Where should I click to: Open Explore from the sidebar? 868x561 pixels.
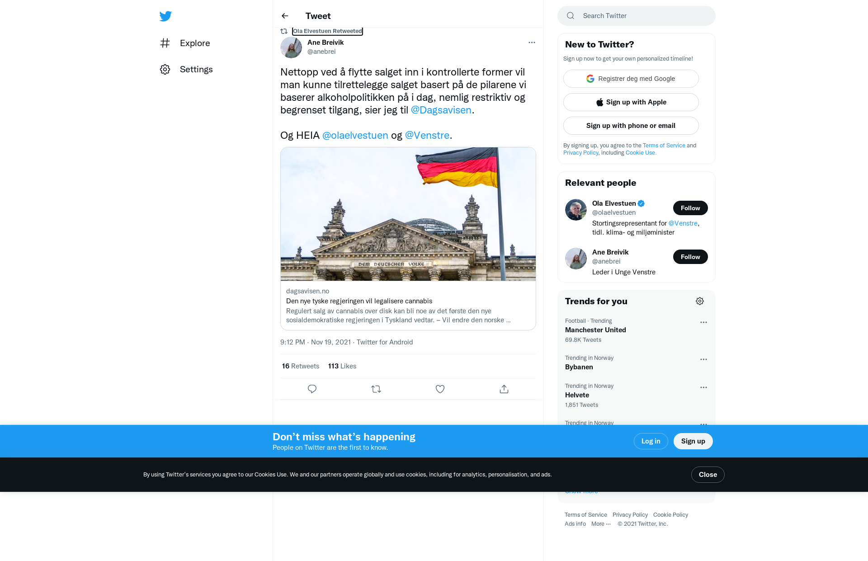(x=185, y=43)
